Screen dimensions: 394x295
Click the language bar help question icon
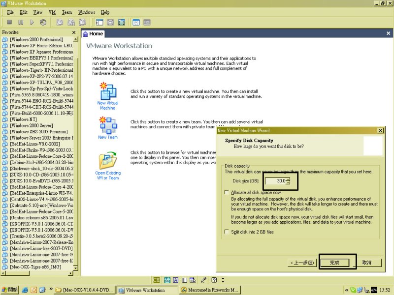pos(214,280)
